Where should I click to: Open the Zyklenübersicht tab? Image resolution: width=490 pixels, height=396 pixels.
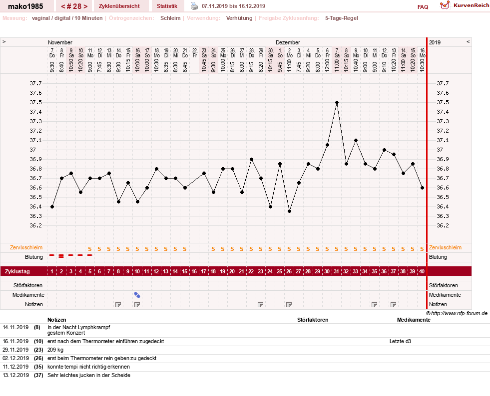click(x=119, y=6)
